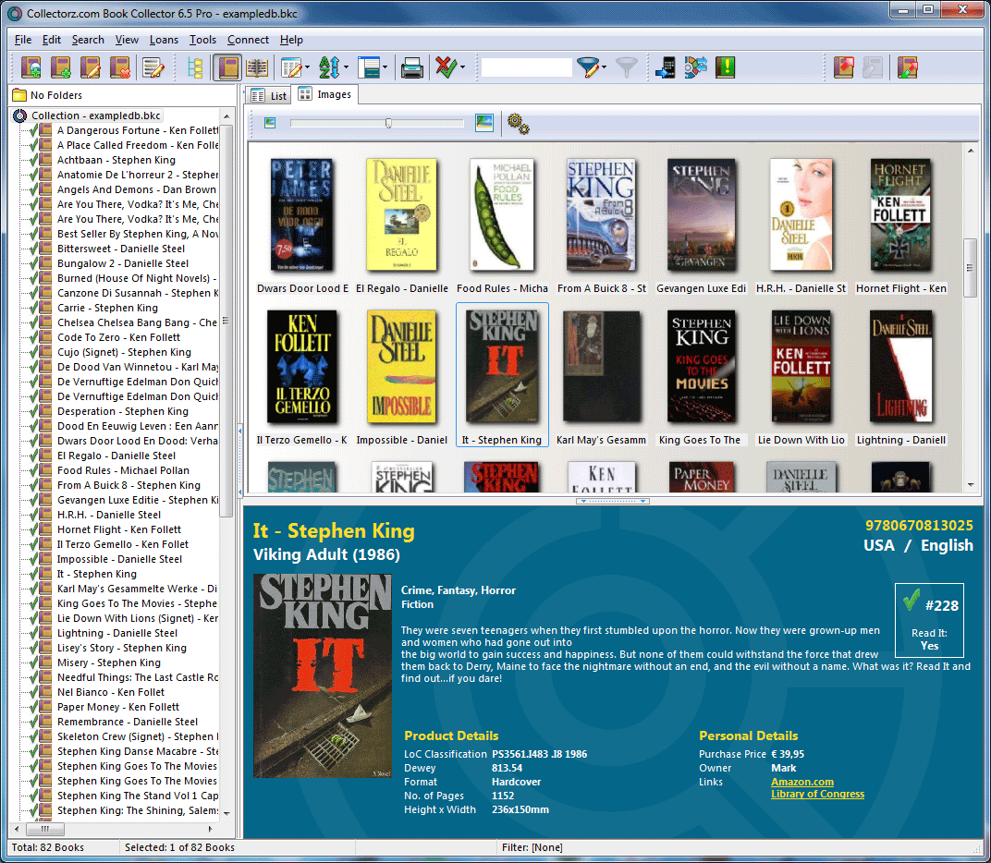
Task: Select the From A Buick 8 cover thumbnail
Action: (x=601, y=215)
